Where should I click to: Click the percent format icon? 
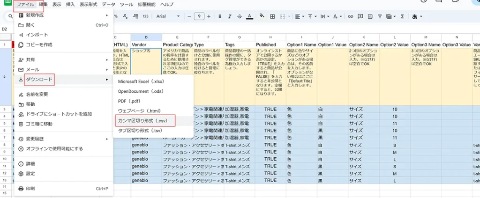116,16
